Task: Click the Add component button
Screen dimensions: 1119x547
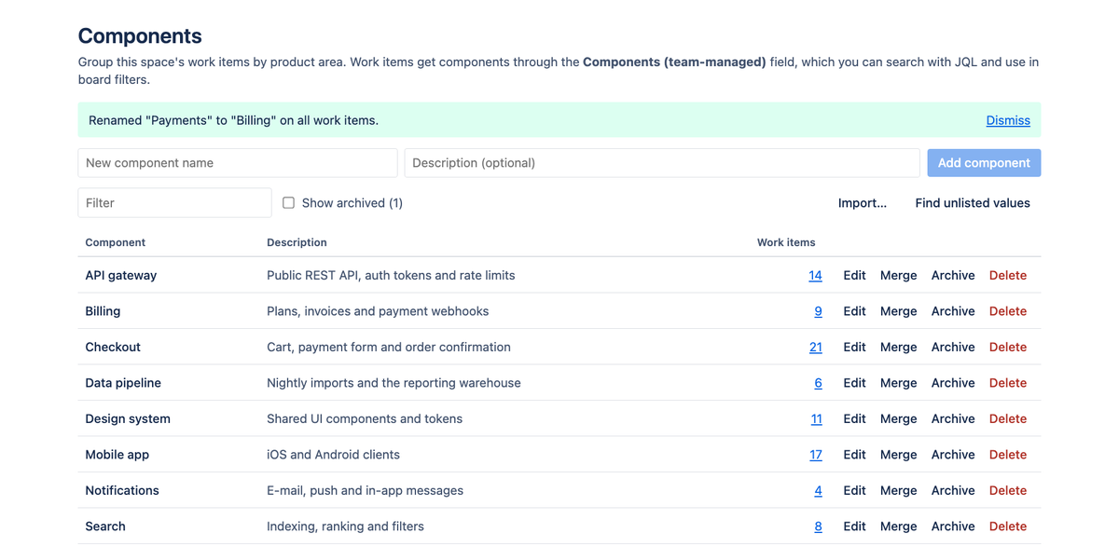Action: tap(984, 162)
